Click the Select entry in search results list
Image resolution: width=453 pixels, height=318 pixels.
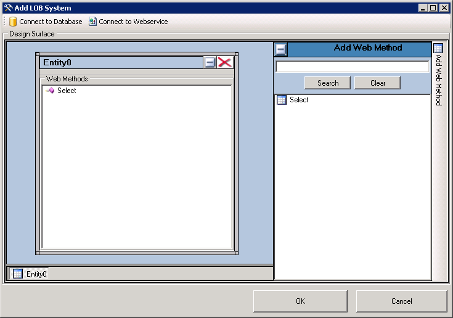[299, 100]
